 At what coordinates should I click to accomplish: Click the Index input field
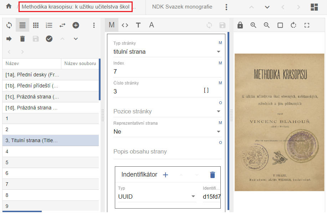click(x=167, y=72)
